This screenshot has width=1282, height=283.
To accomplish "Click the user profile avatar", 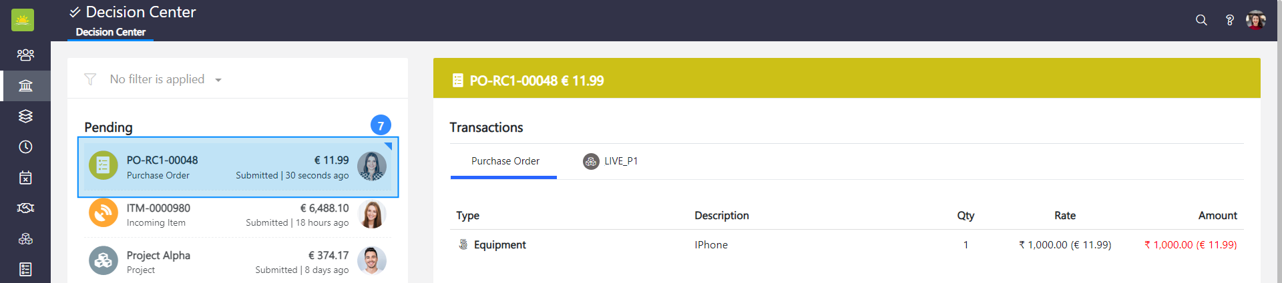I will 1255,20.
